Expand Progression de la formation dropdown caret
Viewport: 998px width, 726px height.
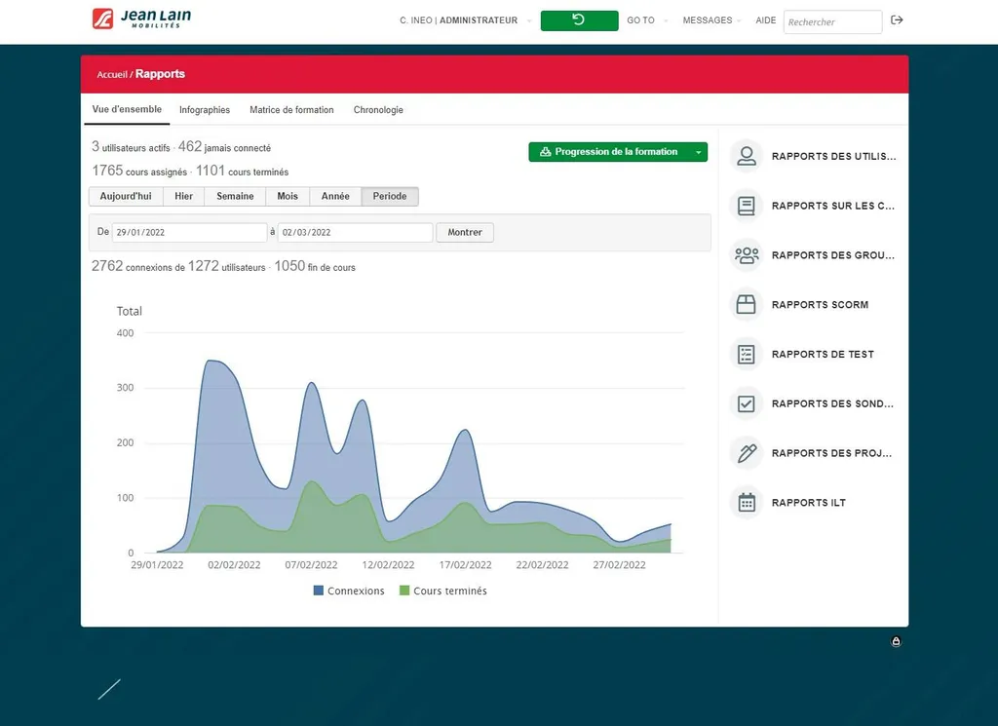point(698,153)
